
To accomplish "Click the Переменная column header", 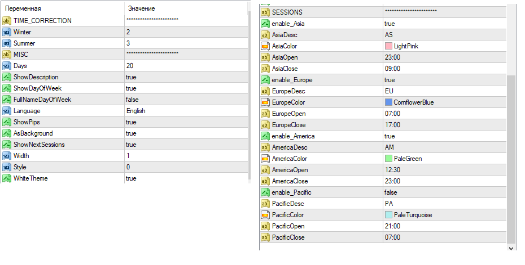I will click(23, 8).
